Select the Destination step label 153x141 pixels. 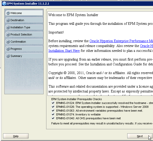17,20
